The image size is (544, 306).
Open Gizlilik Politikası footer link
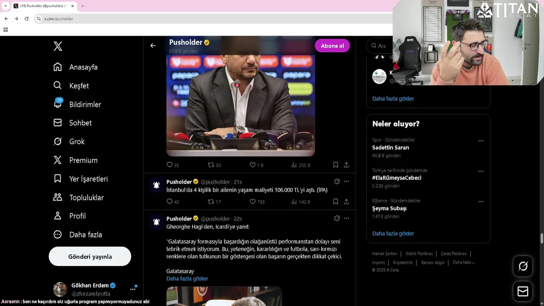click(x=419, y=254)
